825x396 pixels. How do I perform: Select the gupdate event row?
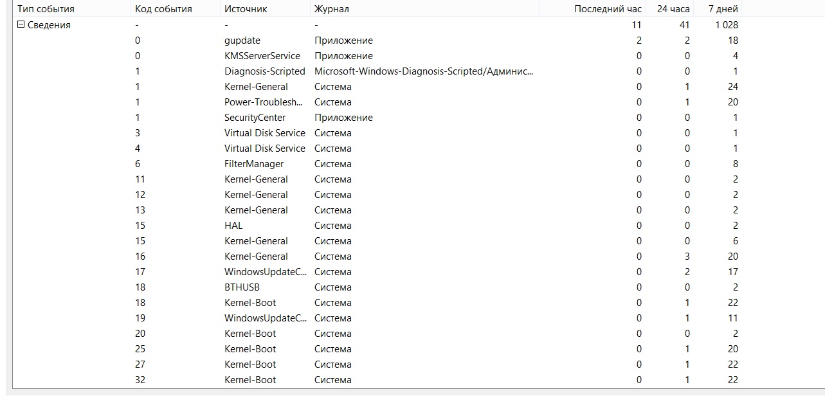click(x=242, y=40)
